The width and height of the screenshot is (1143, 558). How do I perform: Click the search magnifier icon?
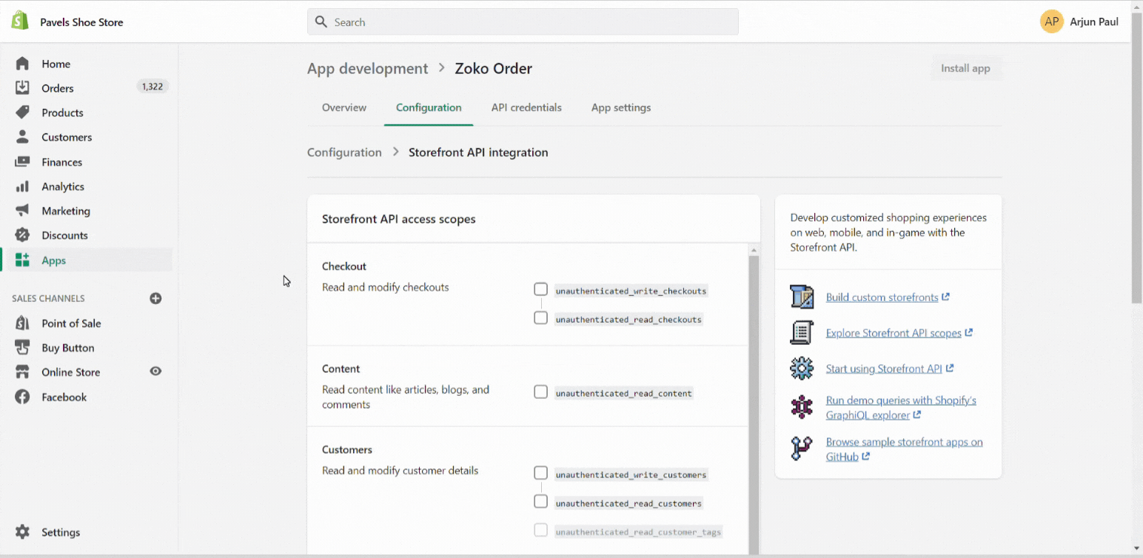click(x=321, y=22)
